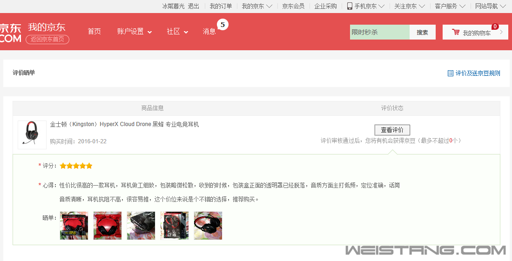Click the mobile phone icon beside 手机京东
512x261 pixels.
point(350,6)
